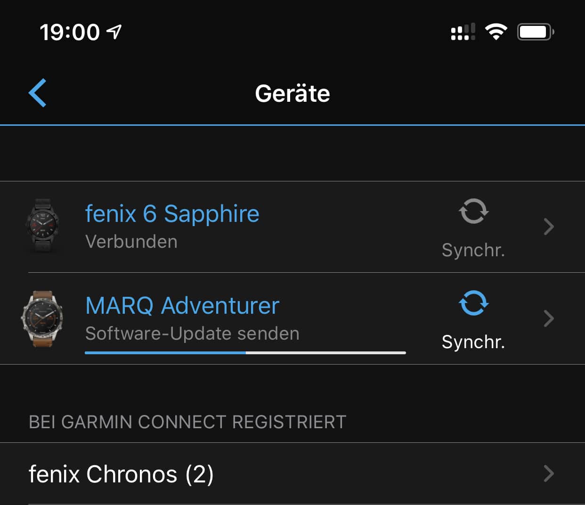Expand fenix Chronos (2) via chevron

(x=548, y=473)
